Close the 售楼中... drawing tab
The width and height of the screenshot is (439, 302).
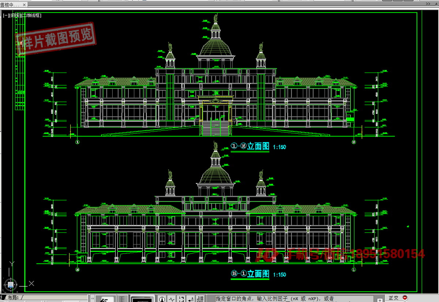point(24,5)
